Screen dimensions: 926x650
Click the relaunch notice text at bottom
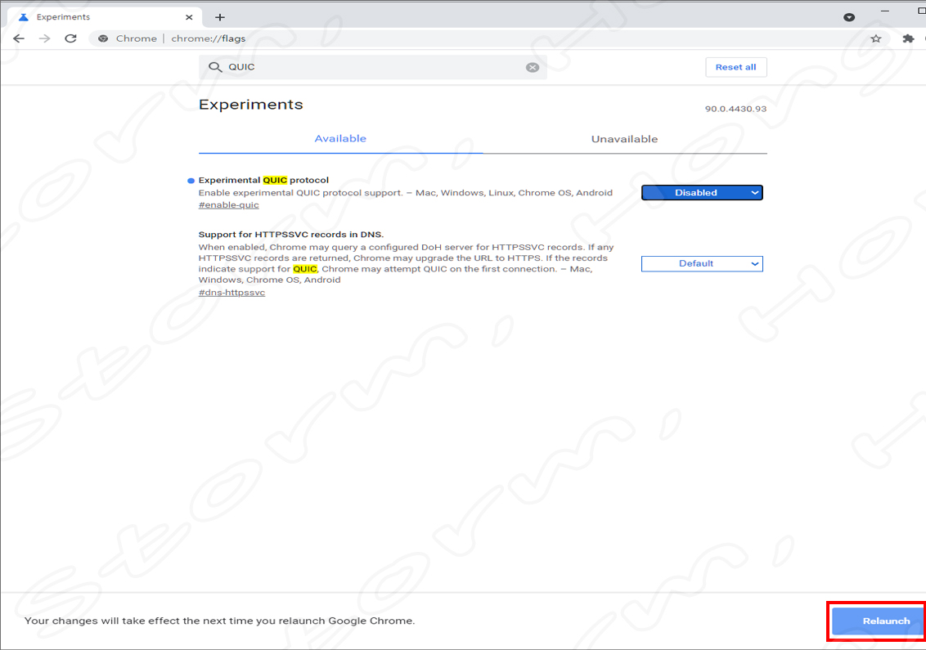pyautogui.click(x=220, y=621)
